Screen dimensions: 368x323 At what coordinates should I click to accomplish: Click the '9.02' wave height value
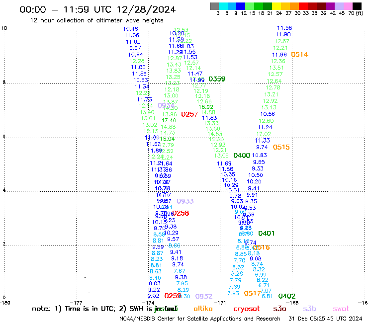click(154, 296)
